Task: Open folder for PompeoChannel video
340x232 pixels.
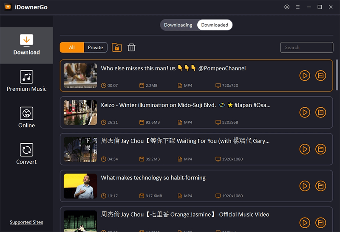Action: (x=321, y=75)
